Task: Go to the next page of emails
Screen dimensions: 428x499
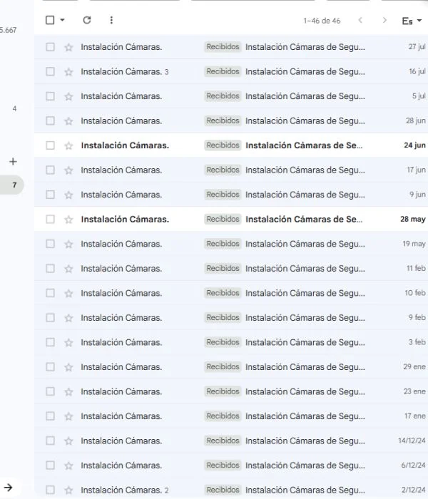Action: point(384,21)
